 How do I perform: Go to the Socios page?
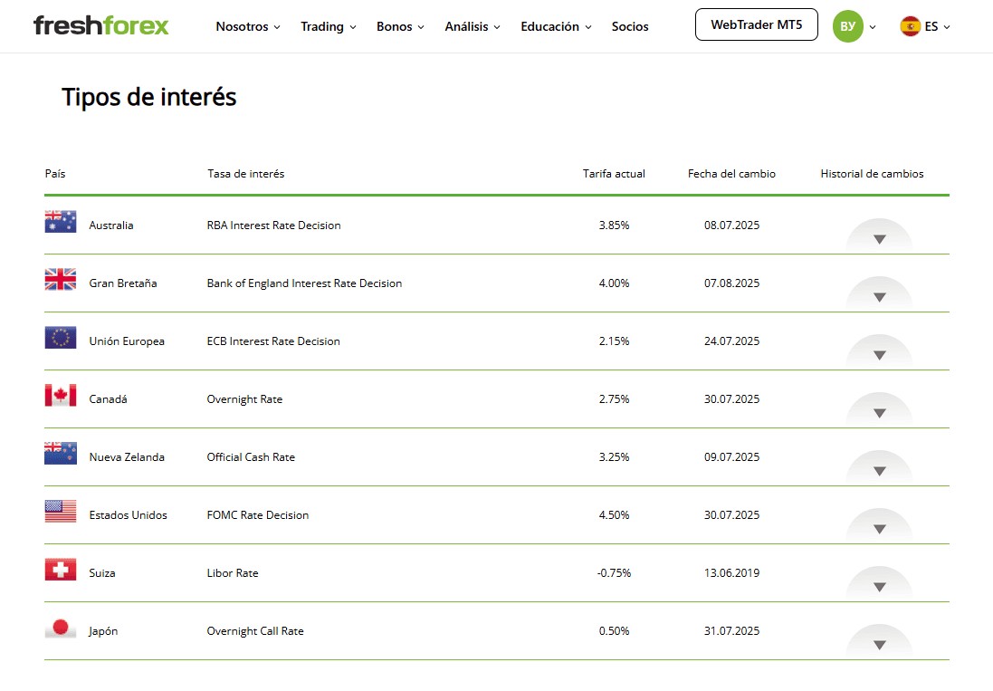[630, 26]
